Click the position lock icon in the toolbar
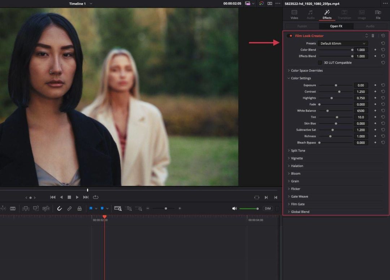 pos(79,208)
